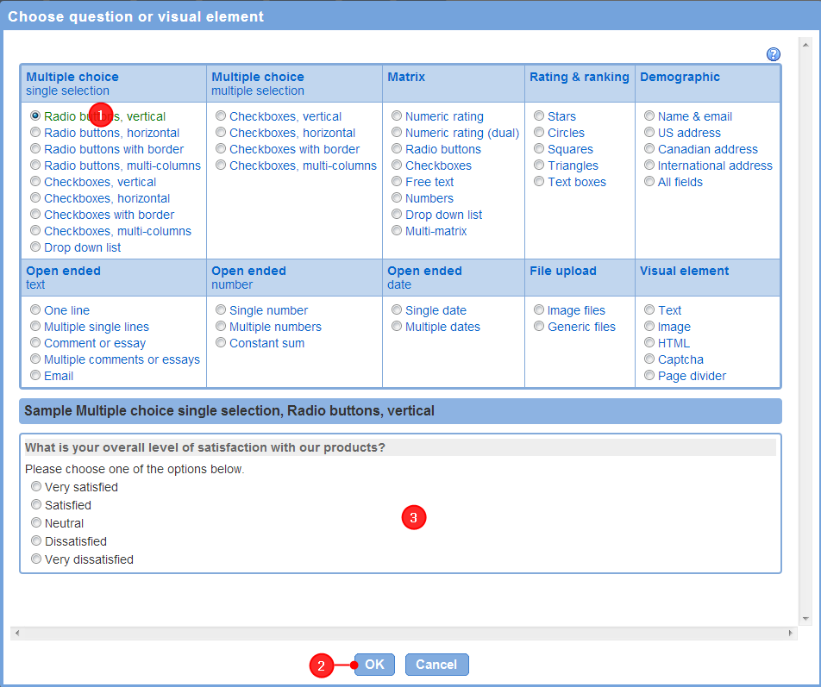
Task: Select Comment or essay option
Action: (35, 343)
